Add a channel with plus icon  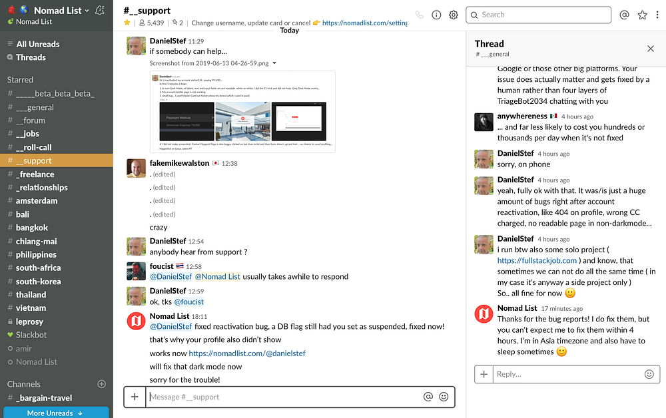(x=101, y=384)
